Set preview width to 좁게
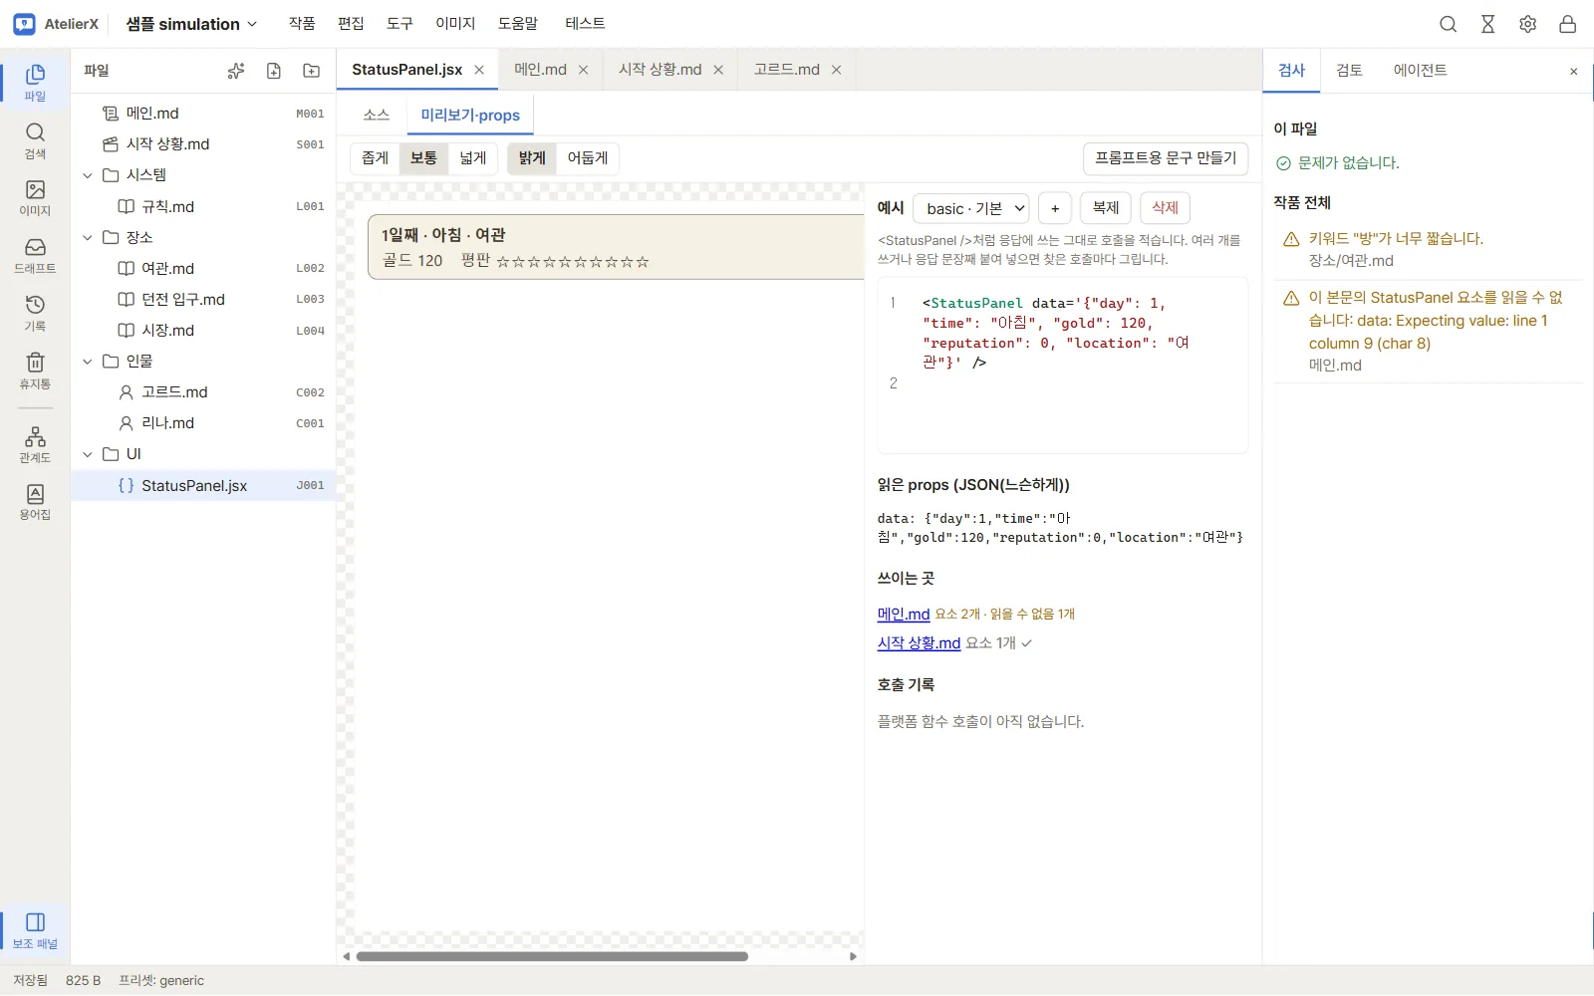Screen dimensions: 1594x996 pyautogui.click(x=376, y=158)
